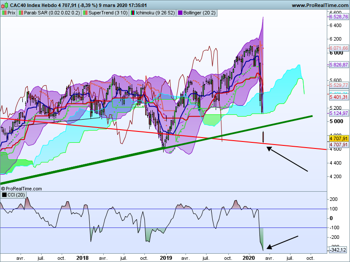Select the 5 529,77 price label
This screenshot has width=350, height=262.
pos(339,85)
